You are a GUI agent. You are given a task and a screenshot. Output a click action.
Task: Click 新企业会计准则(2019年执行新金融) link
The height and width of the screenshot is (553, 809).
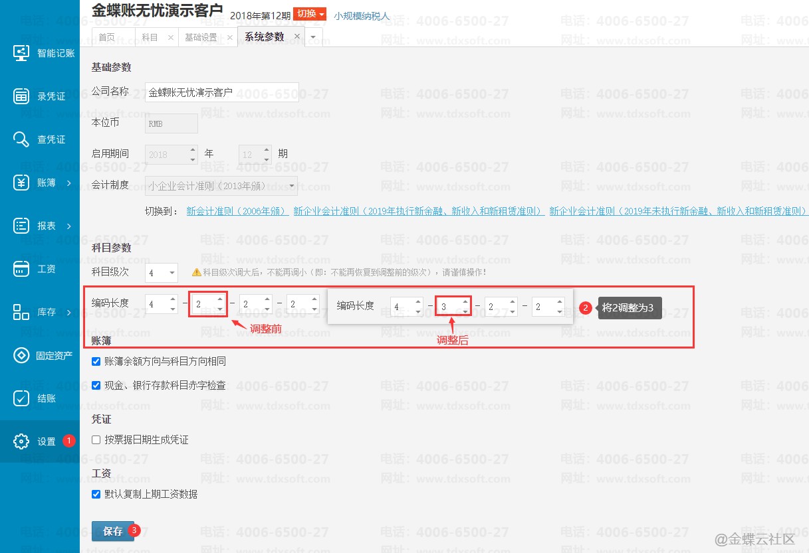pyautogui.click(x=419, y=211)
